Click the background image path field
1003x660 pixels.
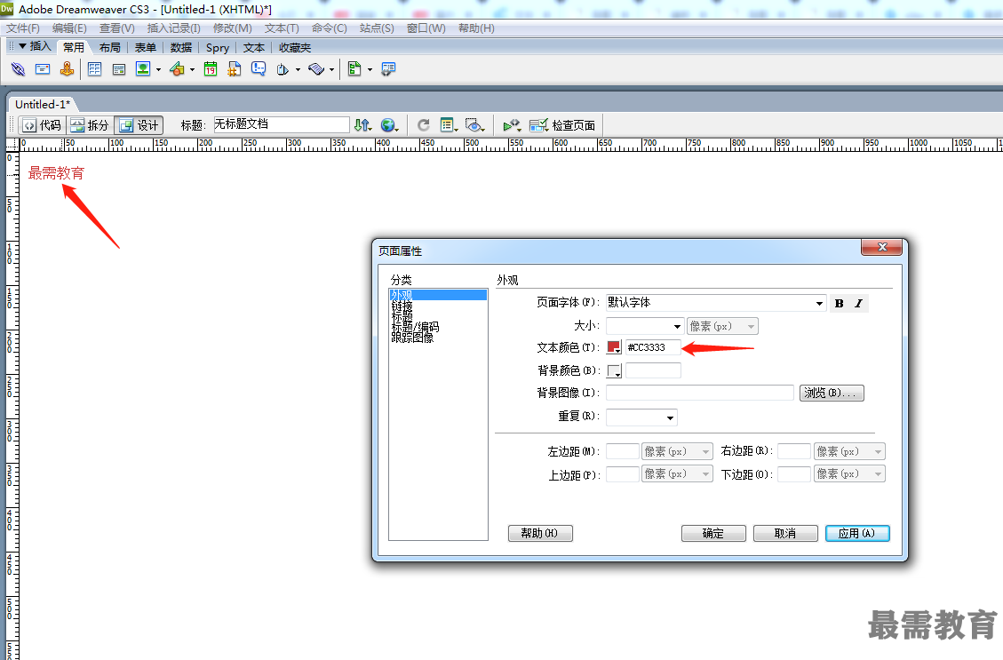pos(700,393)
